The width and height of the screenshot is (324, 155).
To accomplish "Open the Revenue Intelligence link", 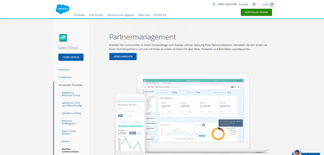I will coord(69,122).
